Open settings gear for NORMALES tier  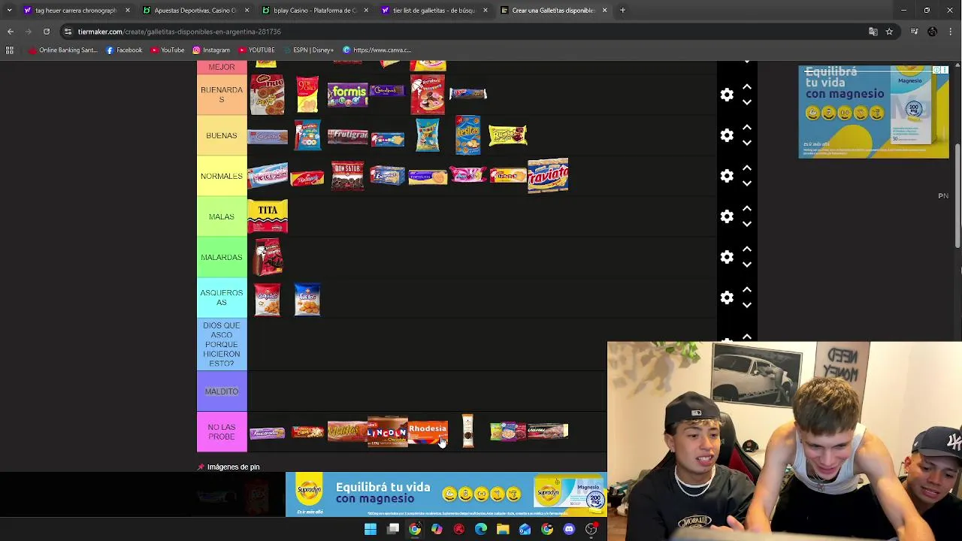pyautogui.click(x=727, y=176)
